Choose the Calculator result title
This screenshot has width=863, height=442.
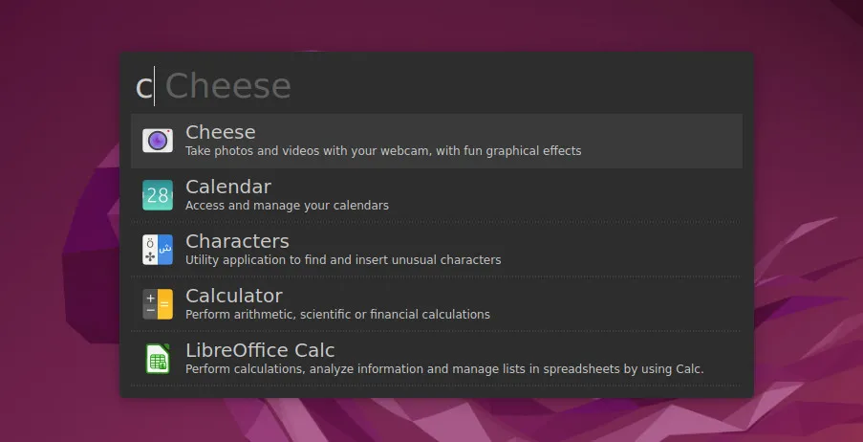(234, 296)
